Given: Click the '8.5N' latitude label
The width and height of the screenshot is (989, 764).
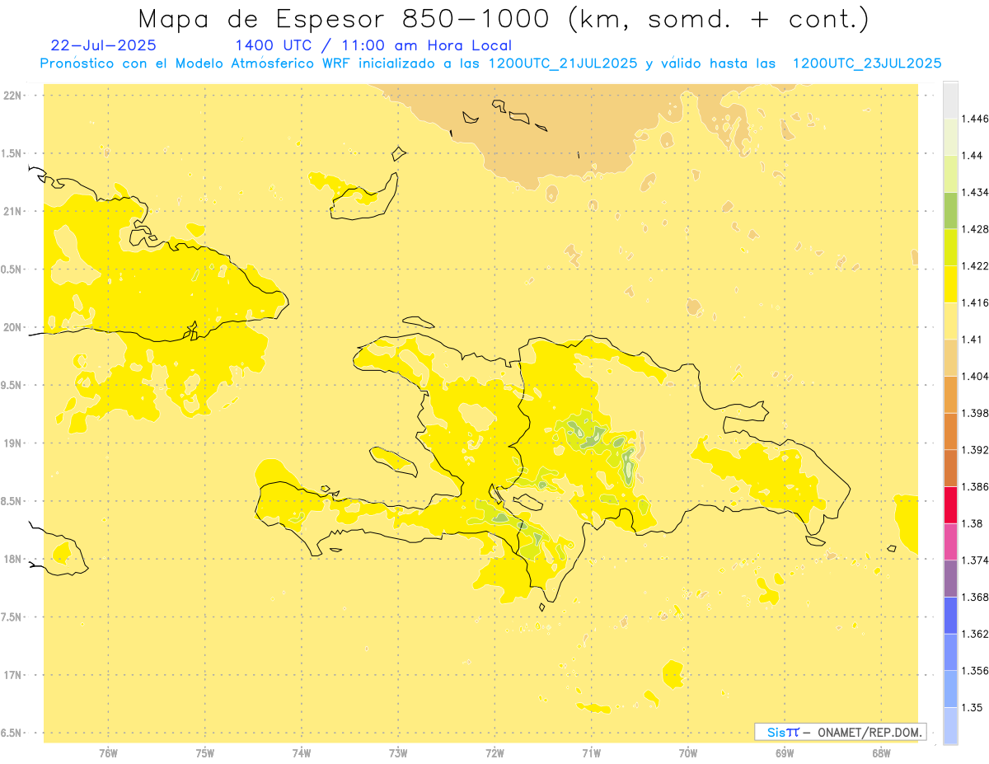Looking at the screenshot, I should (12, 501).
